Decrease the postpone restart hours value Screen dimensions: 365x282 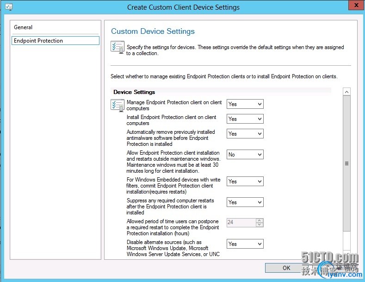(x=260, y=225)
